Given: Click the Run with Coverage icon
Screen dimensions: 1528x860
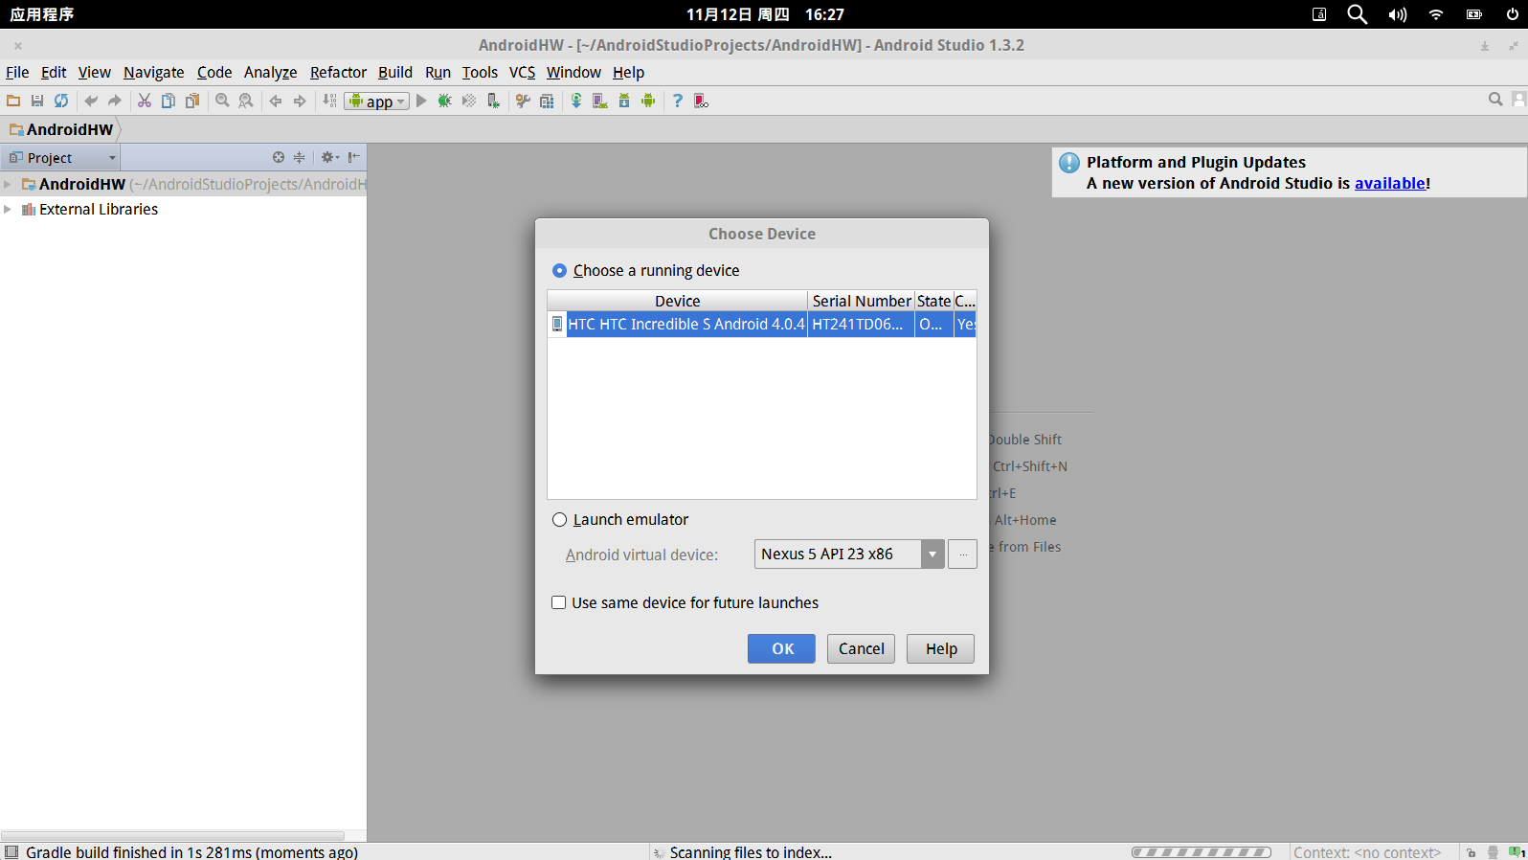Looking at the screenshot, I should pos(469,101).
